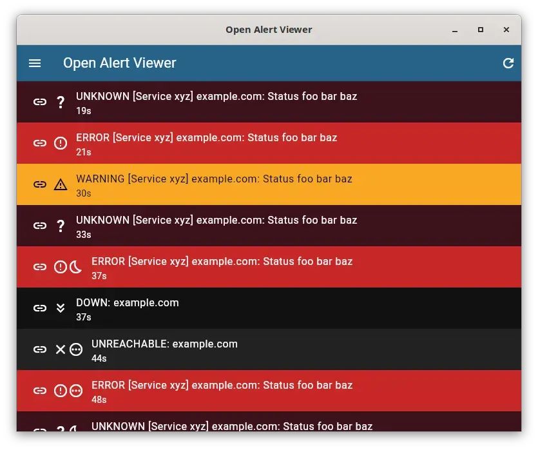The height and width of the screenshot is (450, 538).
Task: Open the link icon on the topmost UNKNOWN alert
Action: tap(39, 101)
